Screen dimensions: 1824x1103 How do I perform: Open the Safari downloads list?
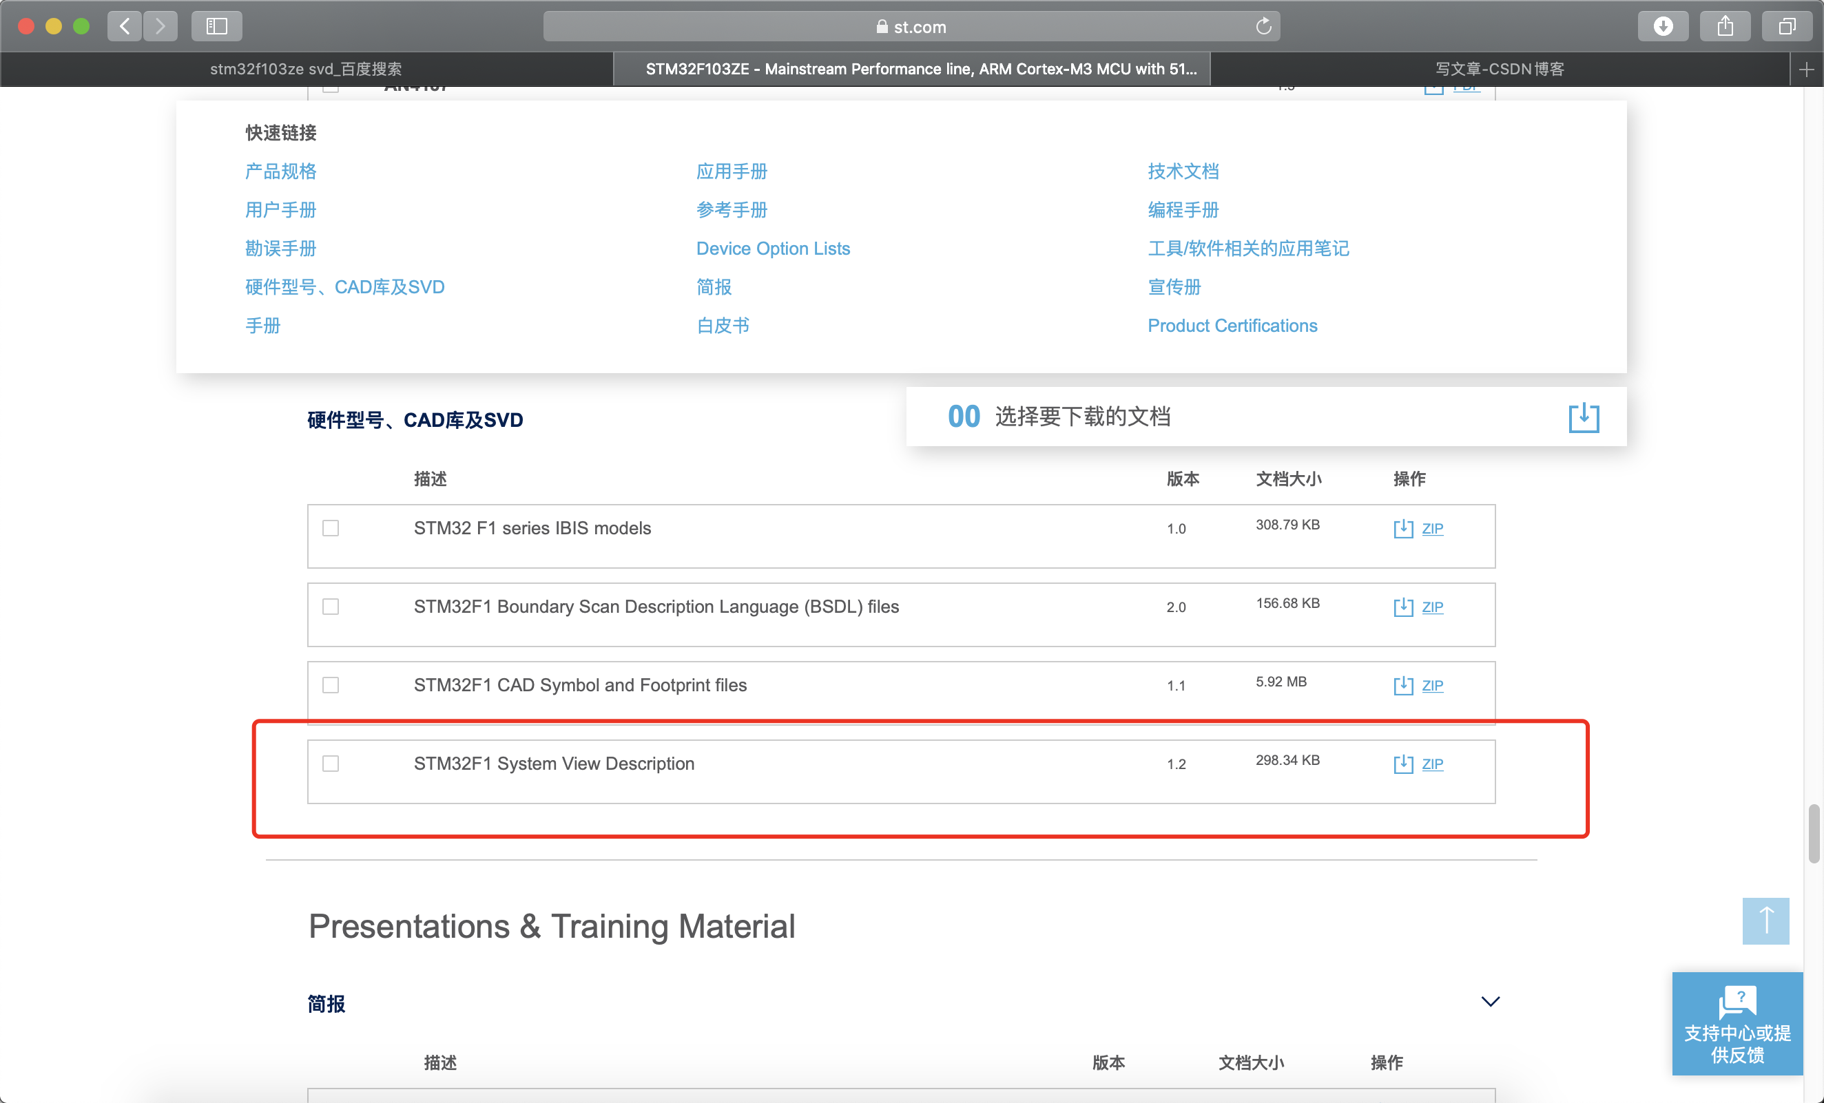[1663, 27]
